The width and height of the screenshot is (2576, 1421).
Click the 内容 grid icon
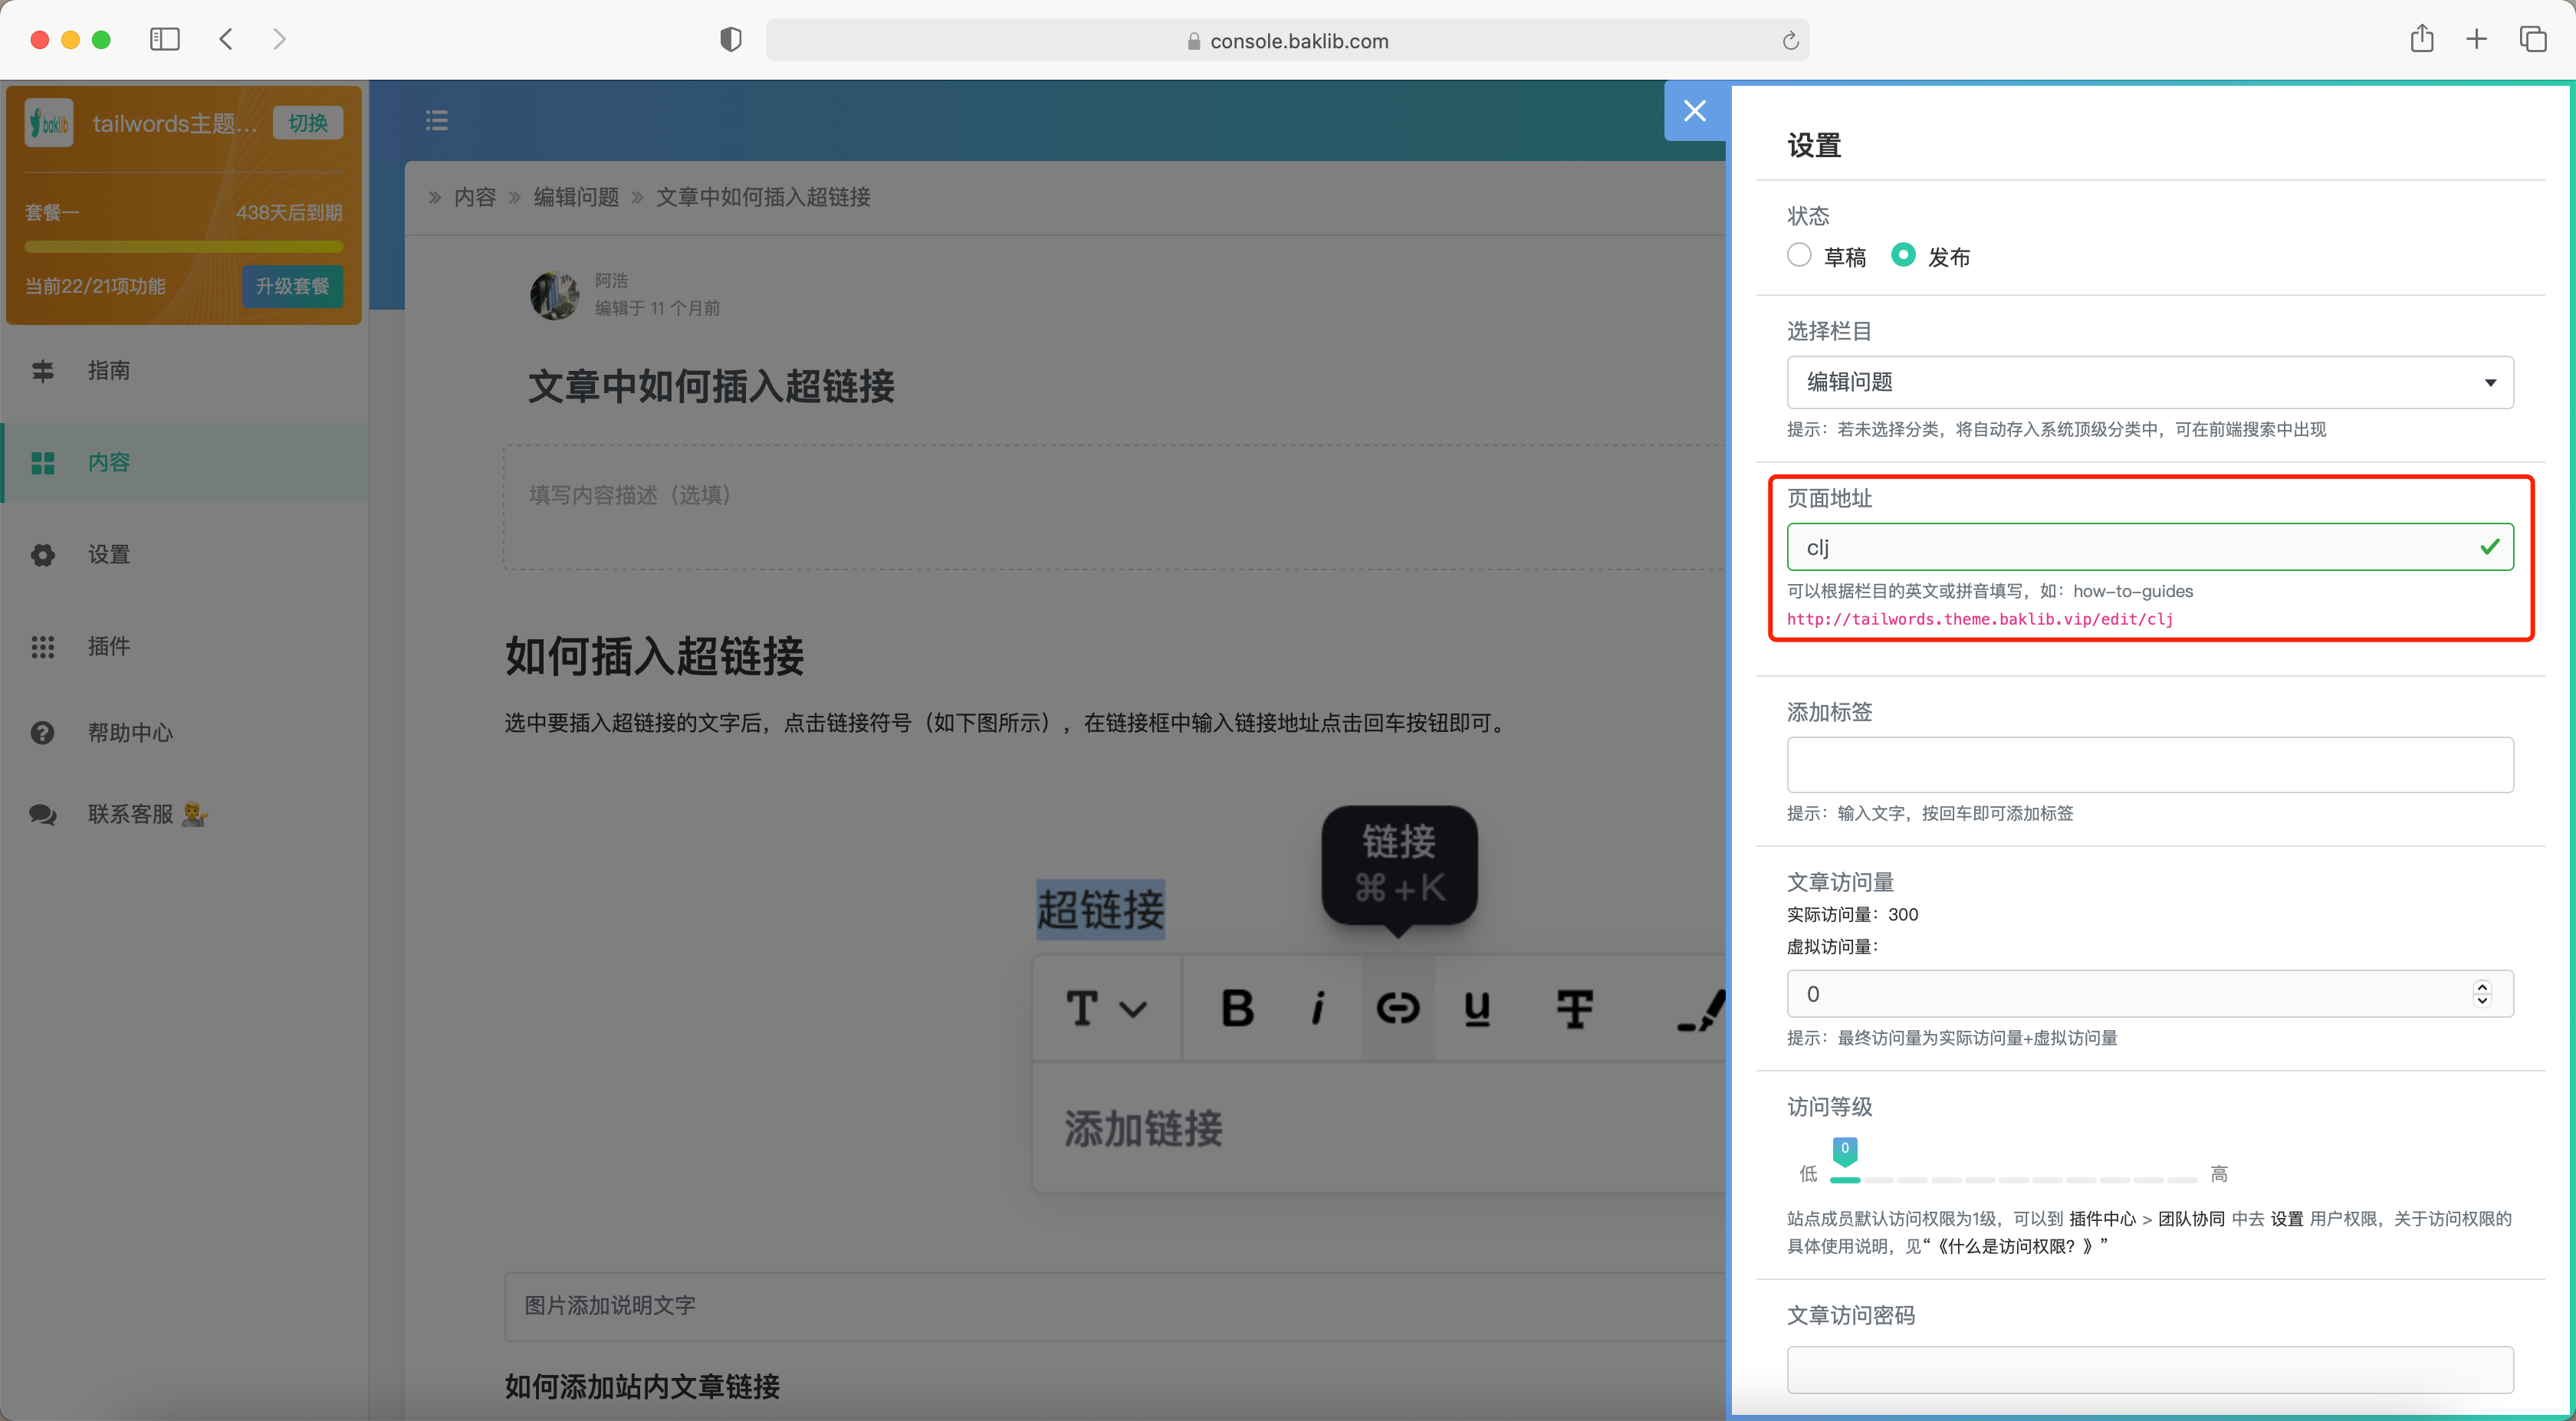point(42,463)
